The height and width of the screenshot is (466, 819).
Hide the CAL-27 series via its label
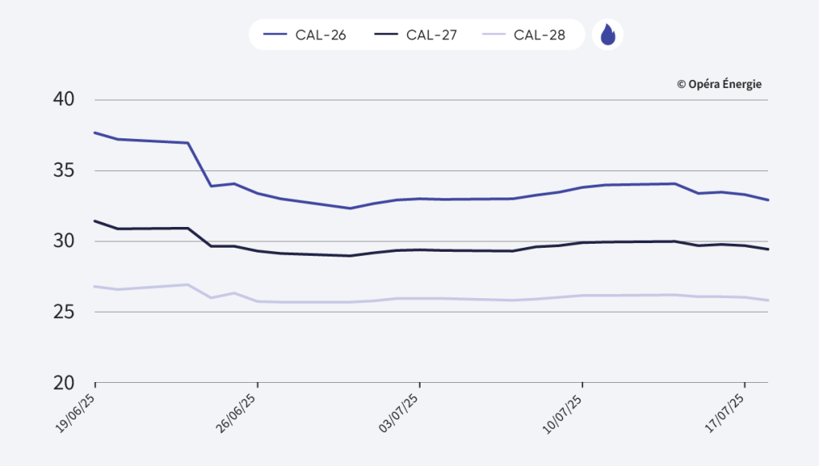[x=431, y=35]
